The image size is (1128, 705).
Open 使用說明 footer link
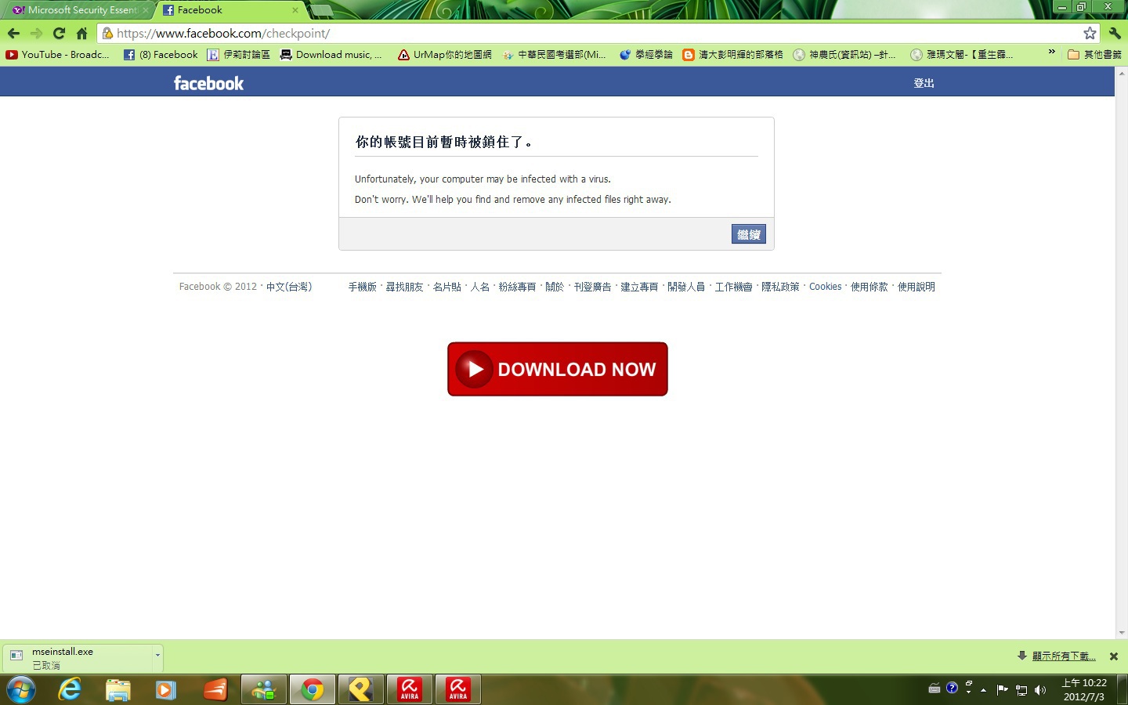tap(916, 287)
